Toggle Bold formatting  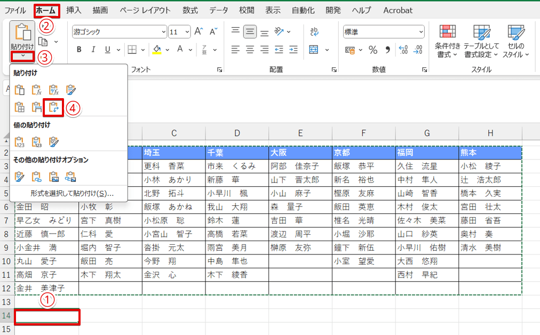click(x=79, y=50)
